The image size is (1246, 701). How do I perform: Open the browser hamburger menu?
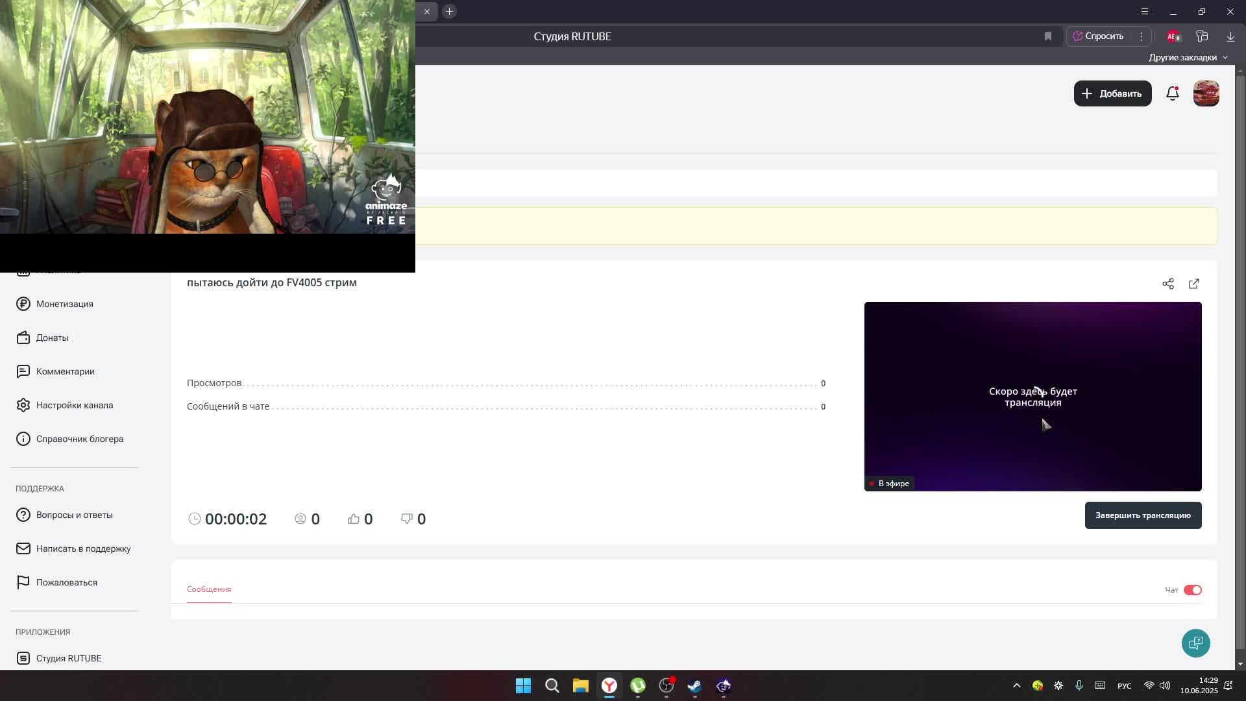click(1145, 12)
